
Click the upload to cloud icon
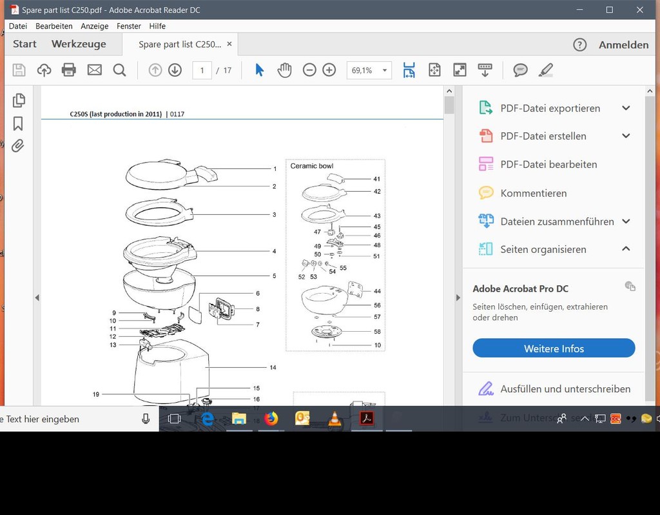(44, 70)
